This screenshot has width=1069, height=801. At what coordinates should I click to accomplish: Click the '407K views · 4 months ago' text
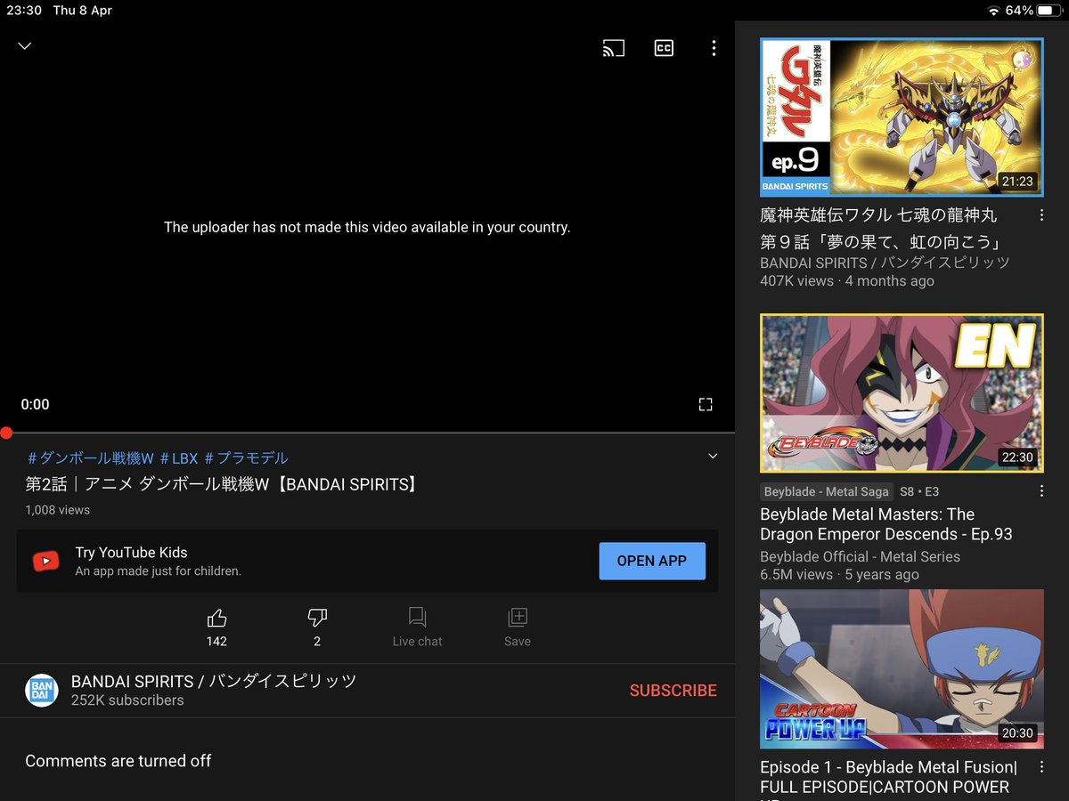pyautogui.click(x=847, y=280)
